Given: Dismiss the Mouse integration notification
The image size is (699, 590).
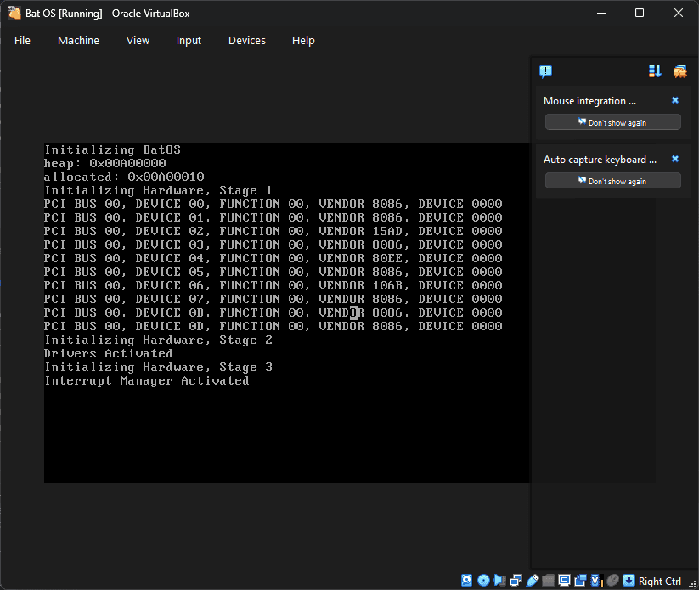Looking at the screenshot, I should (675, 100).
